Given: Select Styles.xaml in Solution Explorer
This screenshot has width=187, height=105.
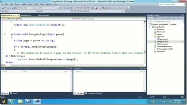Looking at the screenshot, I should pyautogui.click(x=161, y=51).
